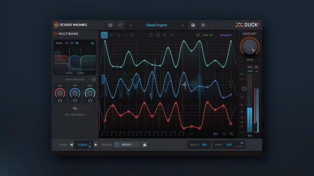
Task: Click the 244Hz crossover frequency label
Action: pos(69,73)
